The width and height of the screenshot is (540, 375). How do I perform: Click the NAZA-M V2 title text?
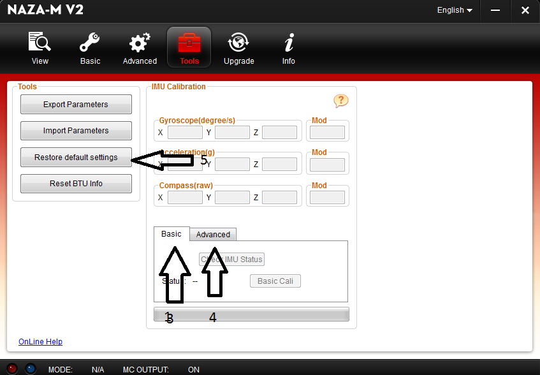click(45, 10)
